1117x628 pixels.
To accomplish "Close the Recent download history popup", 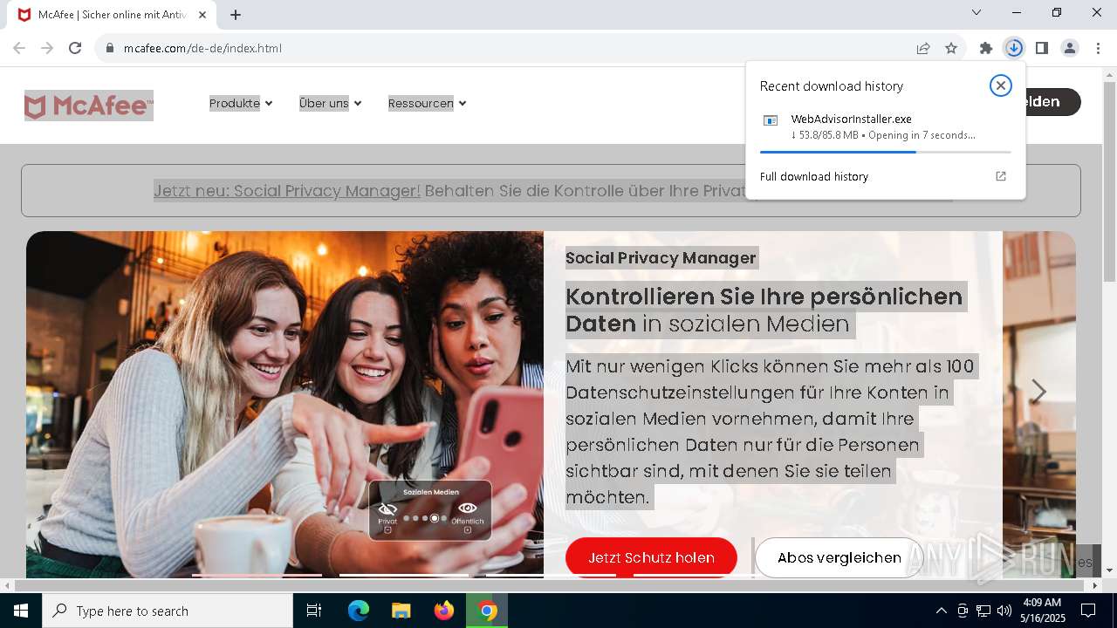I will [1001, 85].
